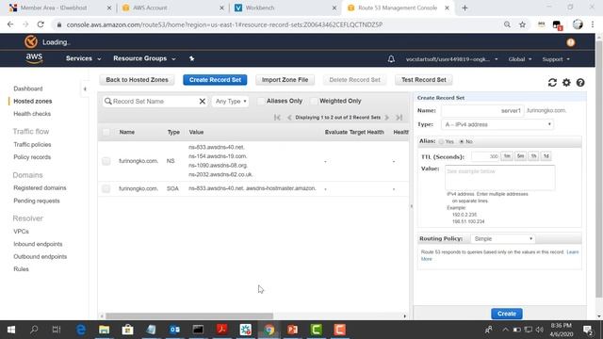This screenshot has height=339, width=603.
Task: Toggle the Weighted Only checkbox
Action: (314, 101)
